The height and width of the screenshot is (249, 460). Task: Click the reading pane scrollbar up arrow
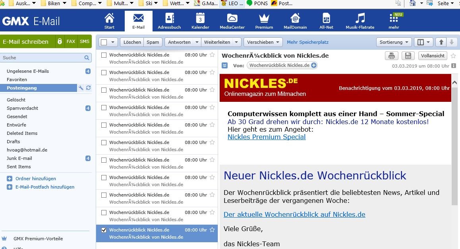pos(454,83)
